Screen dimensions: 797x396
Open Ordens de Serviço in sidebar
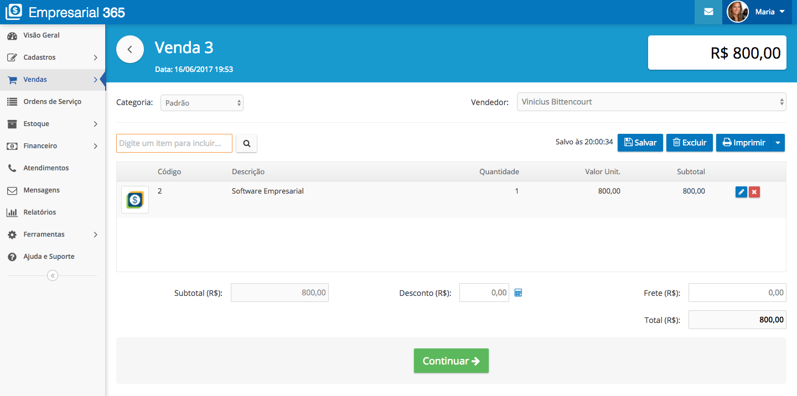[52, 102]
